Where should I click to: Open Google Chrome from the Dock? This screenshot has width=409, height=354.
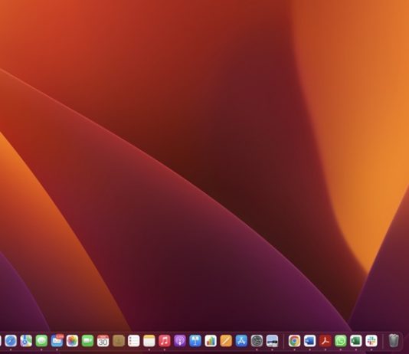point(294,341)
